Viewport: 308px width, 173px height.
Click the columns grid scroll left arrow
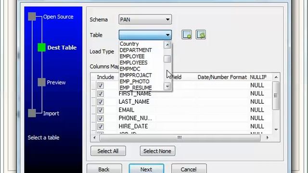(x=94, y=138)
